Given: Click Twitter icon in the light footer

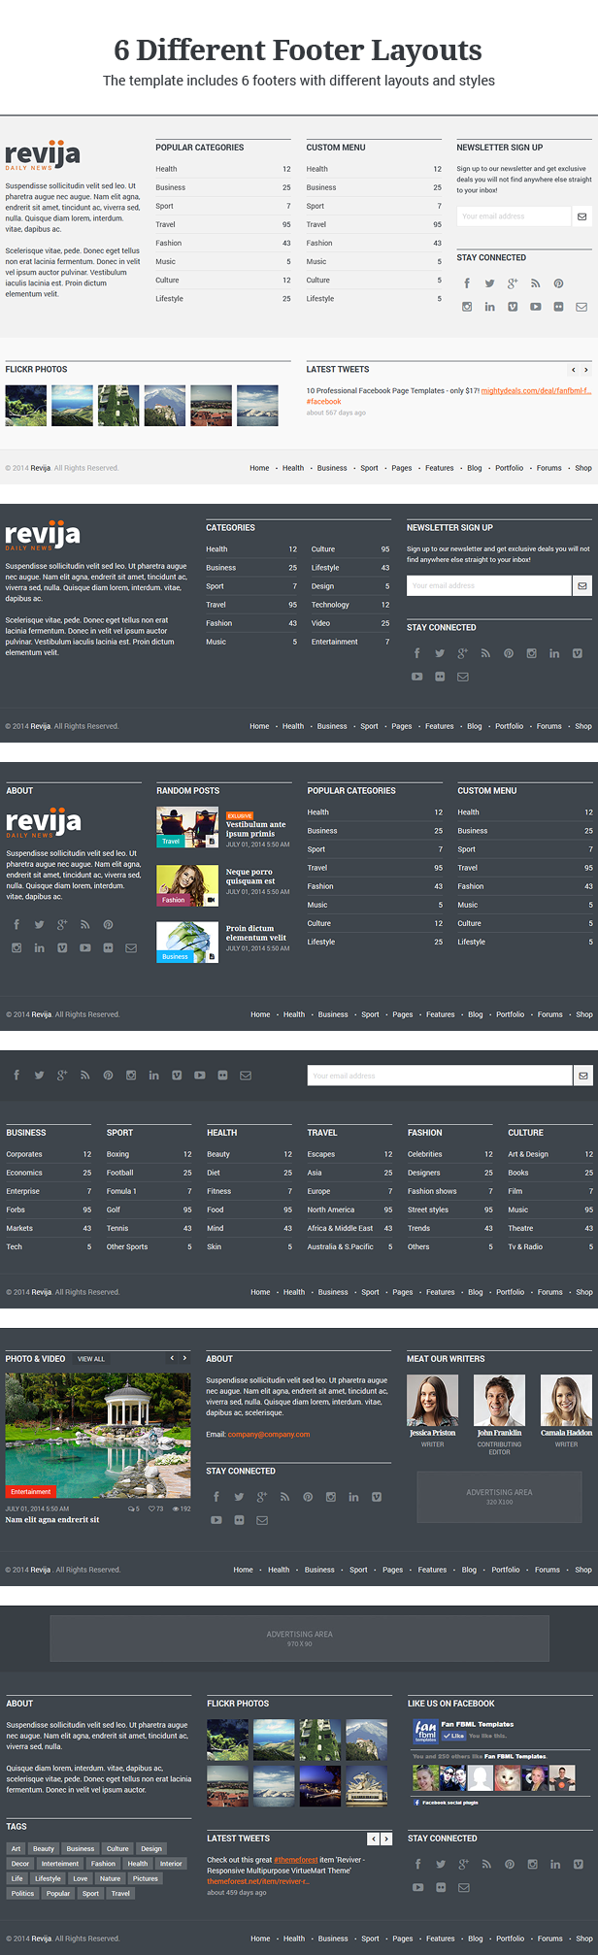Looking at the screenshot, I should pyautogui.click(x=489, y=283).
